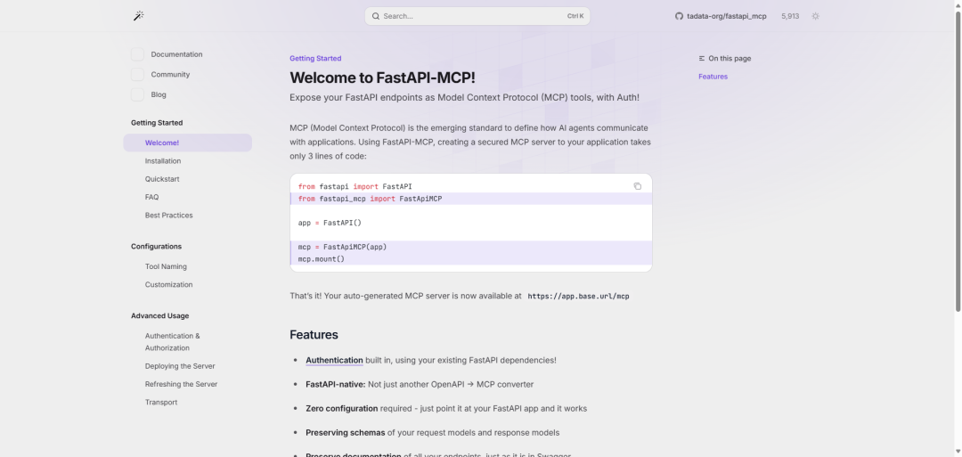
Task: Copy the code block contents
Action: coord(638,186)
